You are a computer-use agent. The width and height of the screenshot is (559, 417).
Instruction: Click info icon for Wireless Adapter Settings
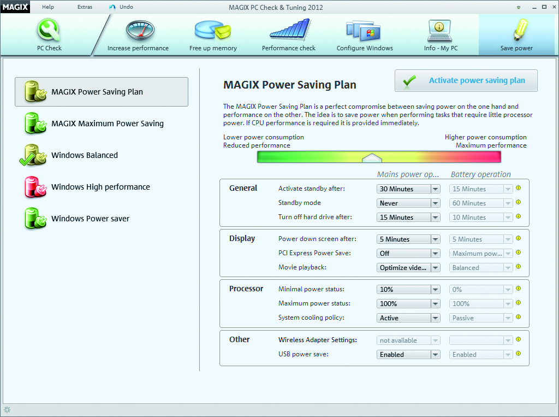[519, 339]
